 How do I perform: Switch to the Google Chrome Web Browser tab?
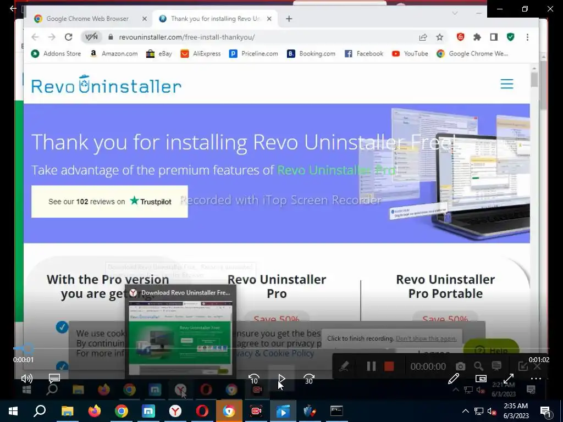click(x=87, y=19)
